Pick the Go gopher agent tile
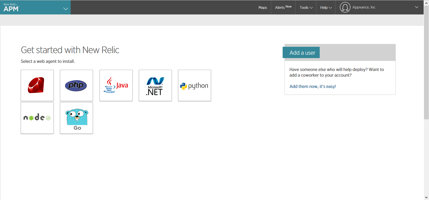The image size is (429, 200). click(76, 118)
